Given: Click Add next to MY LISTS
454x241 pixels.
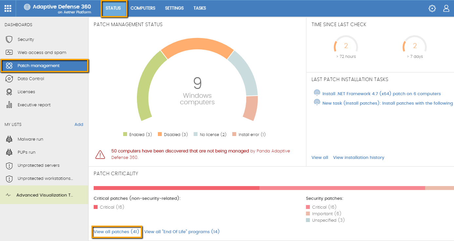Looking at the screenshot, I should coord(79,125).
